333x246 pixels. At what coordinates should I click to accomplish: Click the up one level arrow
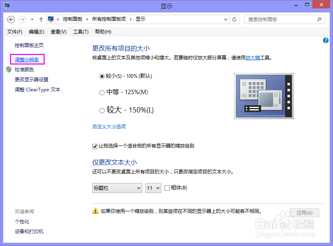click(x=41, y=19)
